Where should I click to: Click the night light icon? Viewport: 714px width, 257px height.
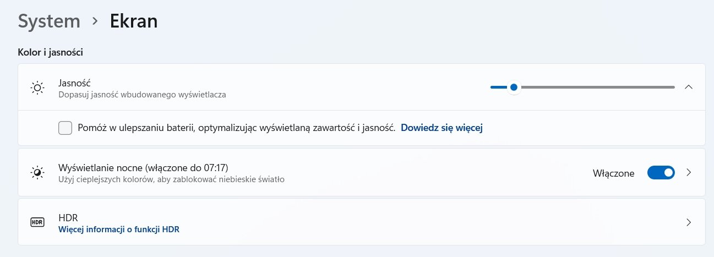pyautogui.click(x=37, y=173)
